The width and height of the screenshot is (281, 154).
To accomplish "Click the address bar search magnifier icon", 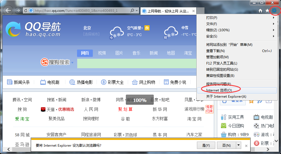I will 132,11.
